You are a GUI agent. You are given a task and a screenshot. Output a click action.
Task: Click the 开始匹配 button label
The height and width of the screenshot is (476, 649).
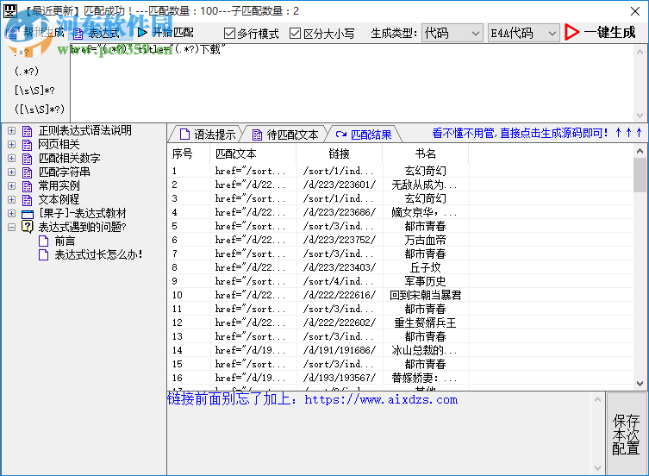tap(173, 32)
